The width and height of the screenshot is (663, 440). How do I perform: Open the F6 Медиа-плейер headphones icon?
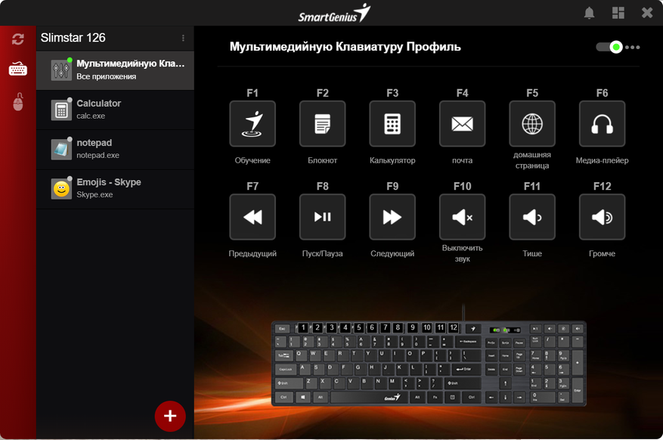602,124
